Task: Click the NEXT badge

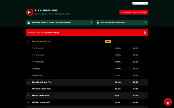Action: (108, 41)
